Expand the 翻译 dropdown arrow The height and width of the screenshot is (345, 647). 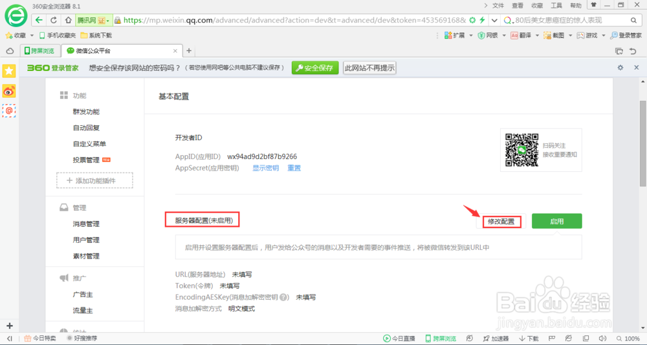(x=537, y=36)
